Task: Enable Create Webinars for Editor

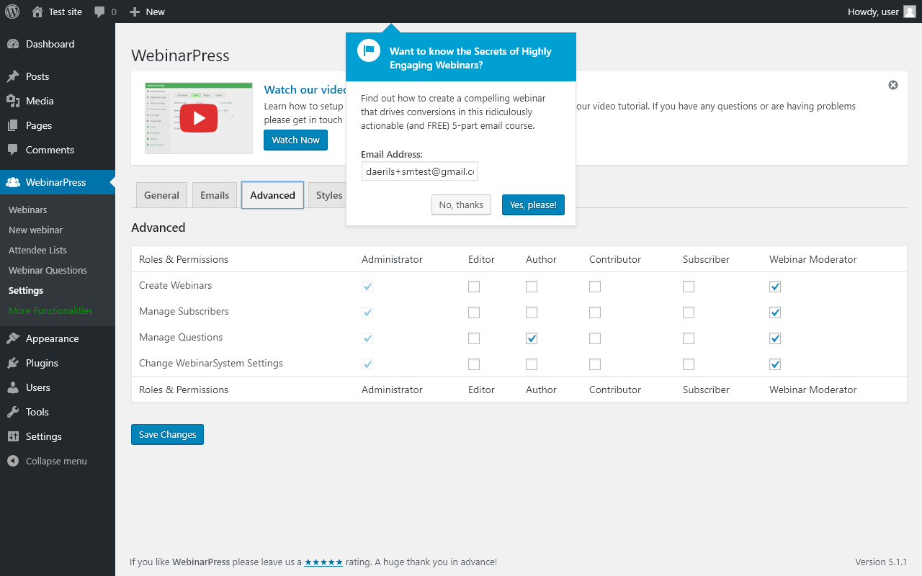Action: [x=474, y=287]
